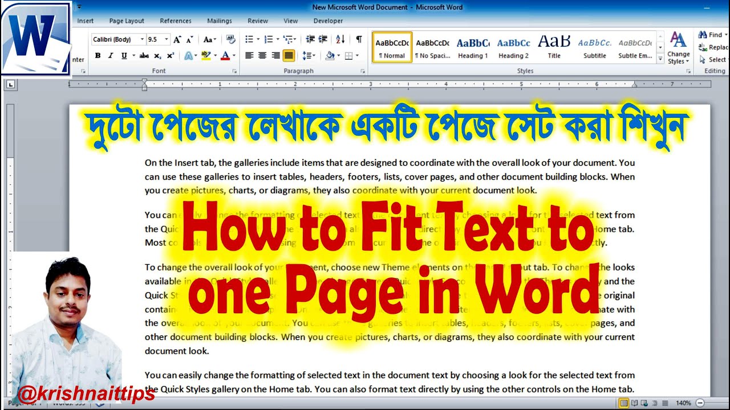The width and height of the screenshot is (730, 410).
Task: Open the Font dialog launcher
Action: click(x=234, y=71)
